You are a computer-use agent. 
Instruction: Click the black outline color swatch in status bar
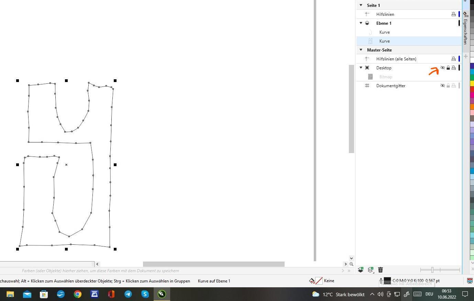[387, 281]
